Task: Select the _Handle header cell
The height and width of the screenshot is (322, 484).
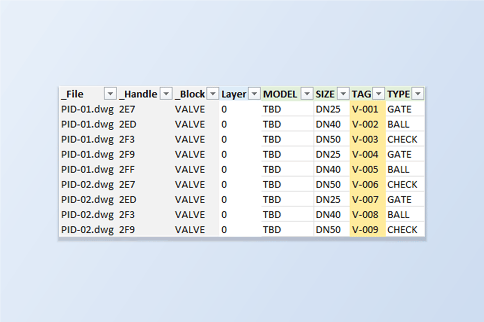Action: [145, 94]
